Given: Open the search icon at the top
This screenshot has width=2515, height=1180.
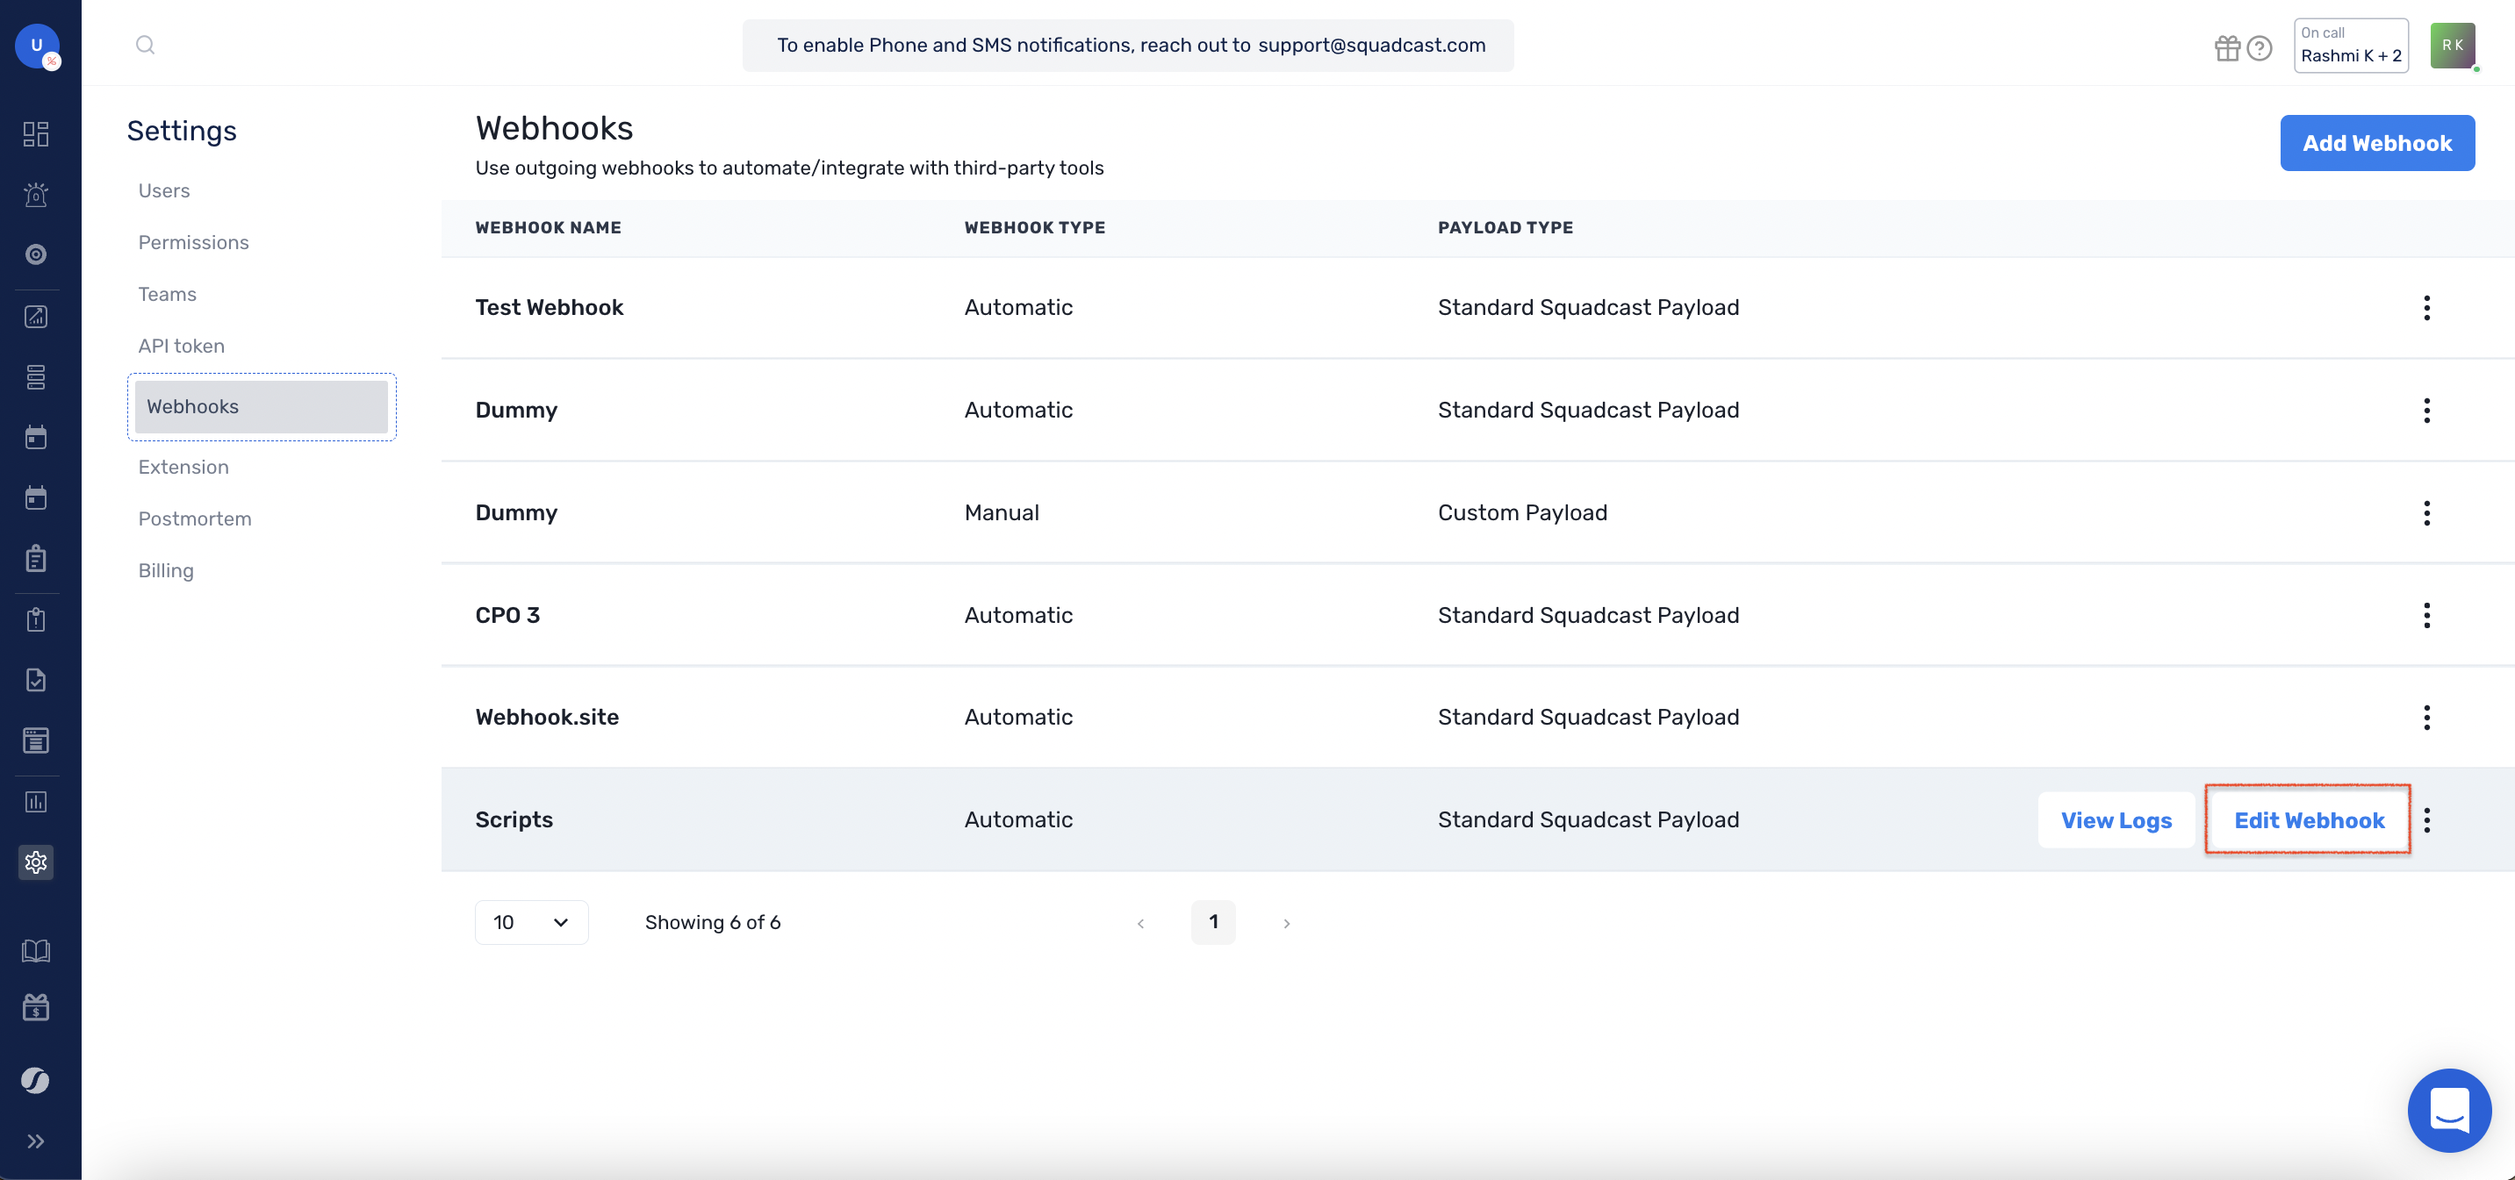Looking at the screenshot, I should [x=146, y=45].
